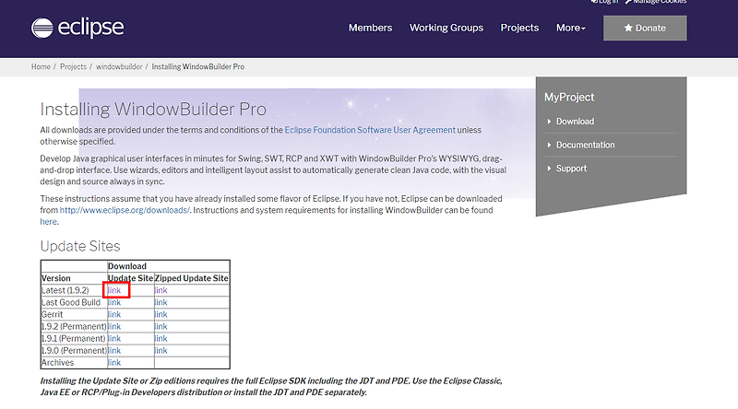The height and width of the screenshot is (409, 738).
Task: Open the Latest (1.9.2) Zipped Update Site link
Action: (161, 290)
